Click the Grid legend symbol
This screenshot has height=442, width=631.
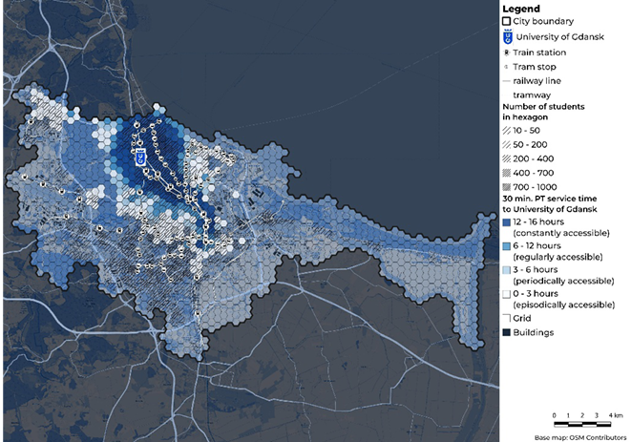click(x=507, y=318)
